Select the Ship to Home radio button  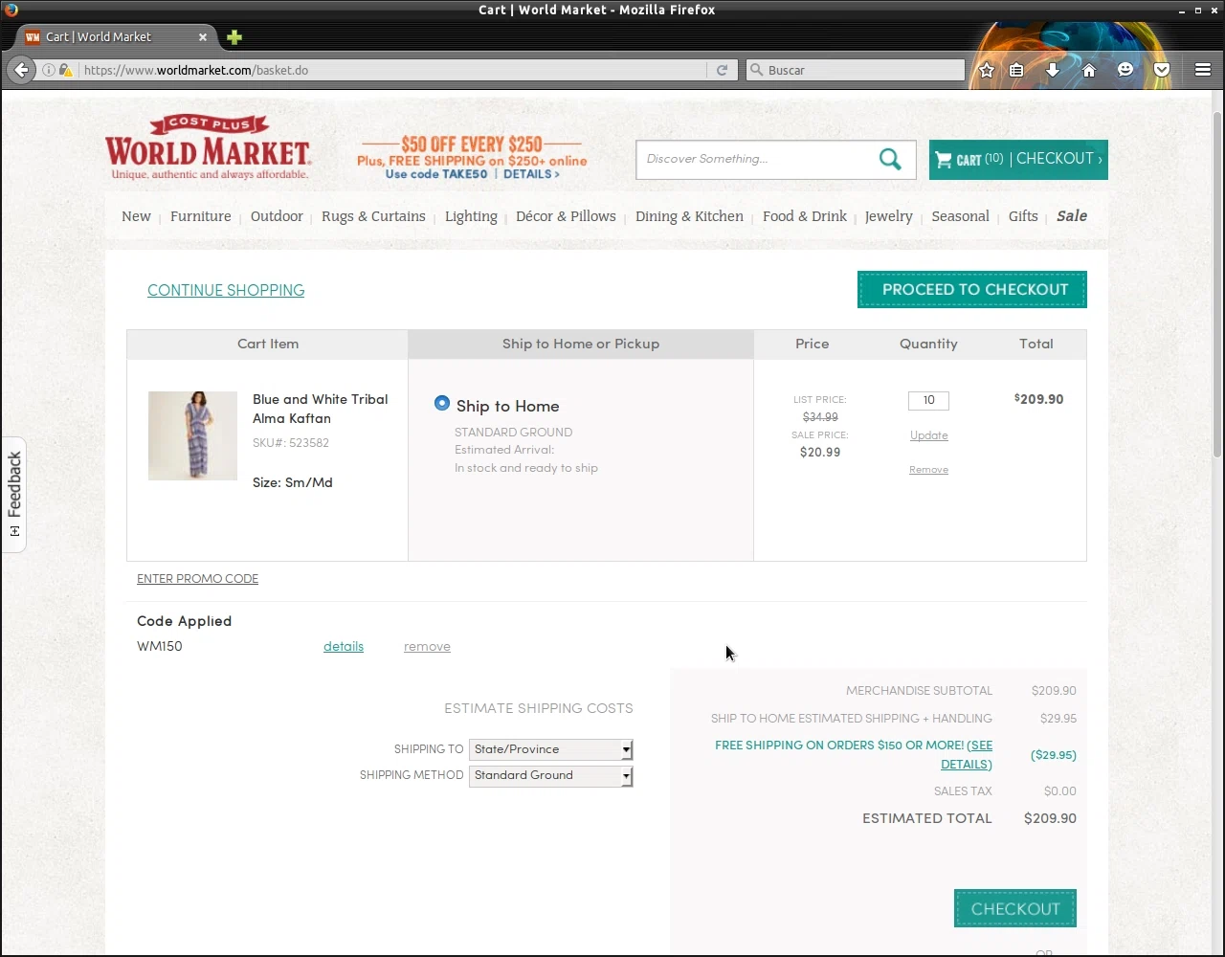point(441,403)
